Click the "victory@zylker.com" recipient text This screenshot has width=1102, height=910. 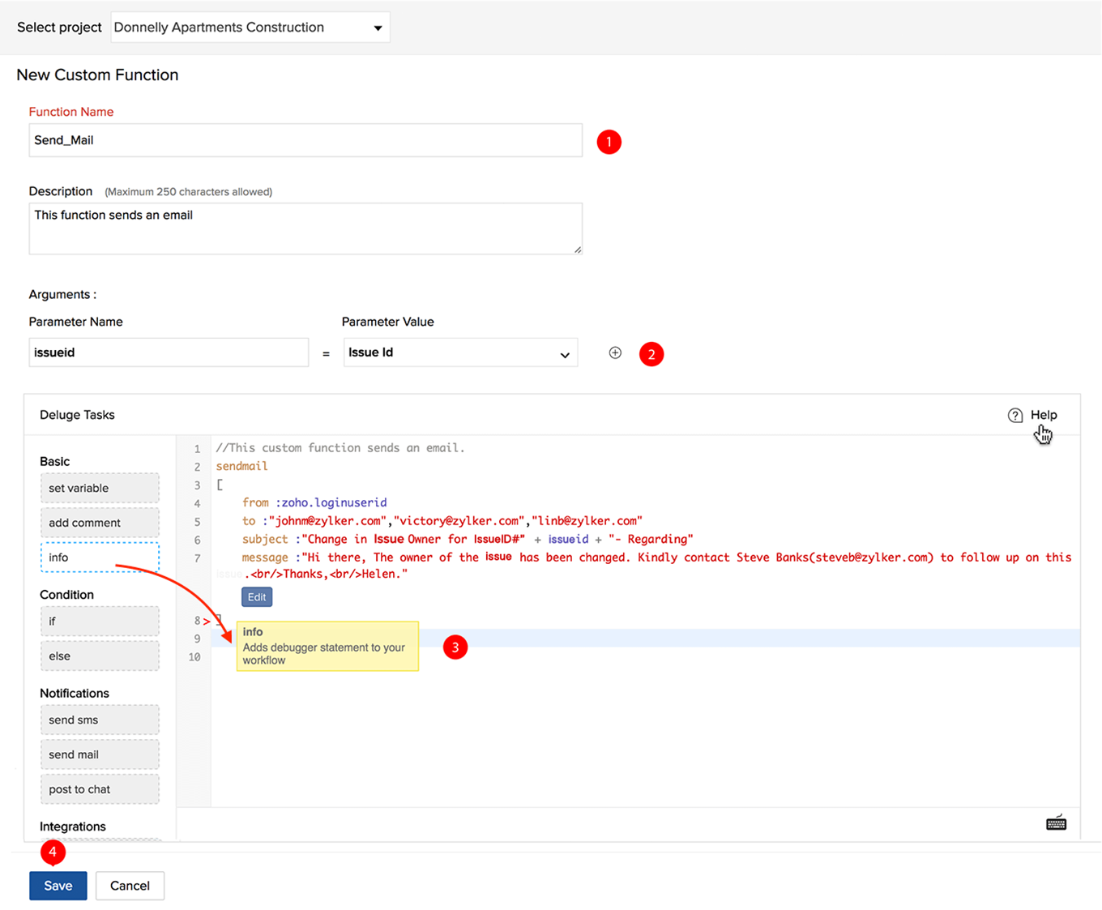pos(459,521)
